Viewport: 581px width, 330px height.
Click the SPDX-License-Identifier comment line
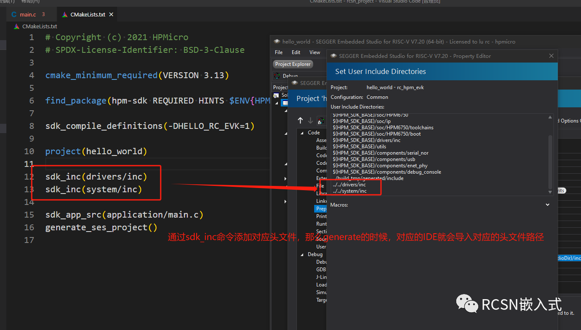click(145, 50)
